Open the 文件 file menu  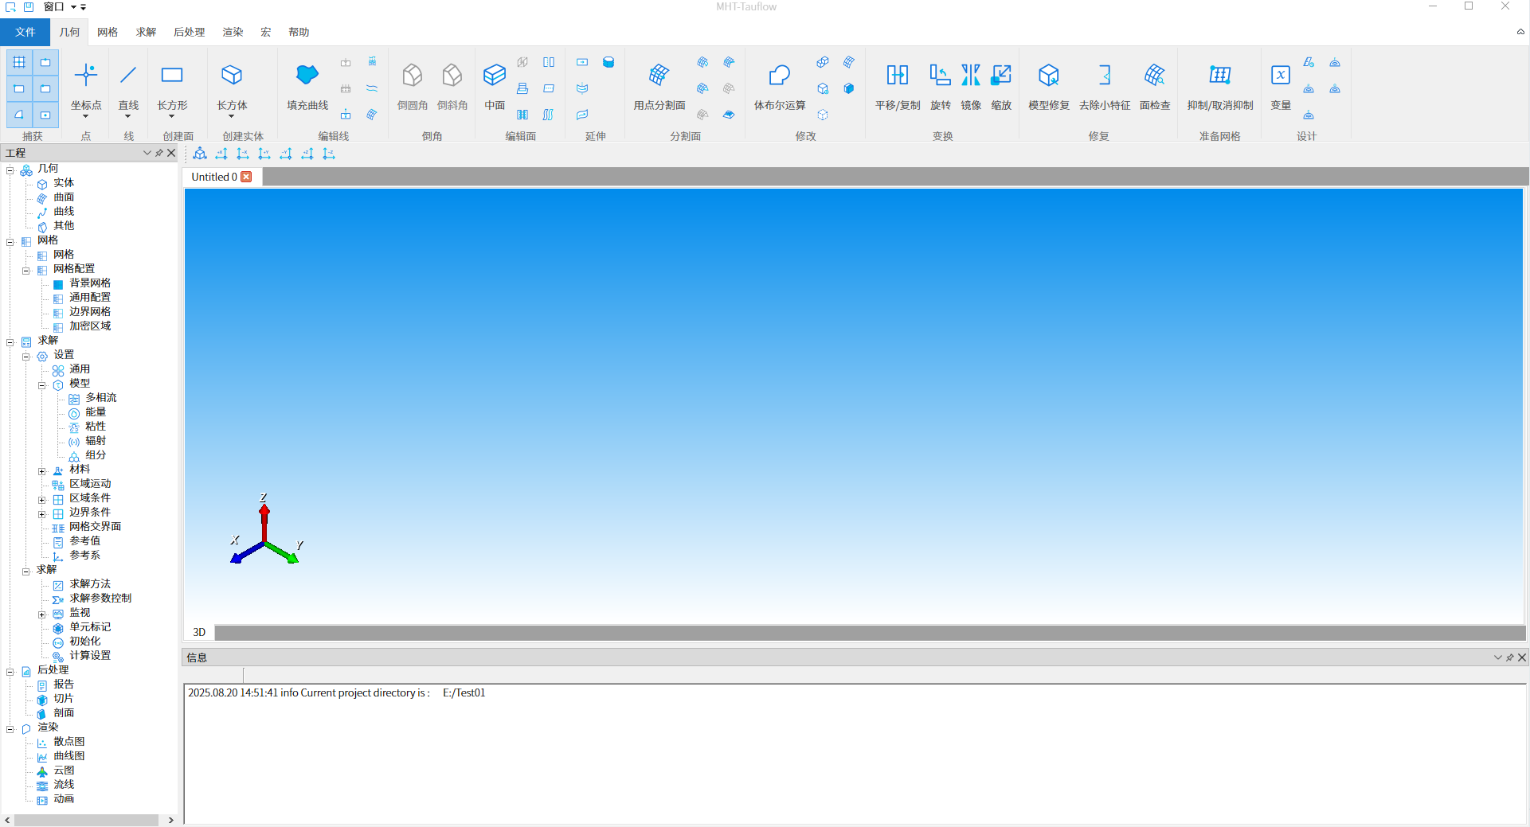coord(25,32)
